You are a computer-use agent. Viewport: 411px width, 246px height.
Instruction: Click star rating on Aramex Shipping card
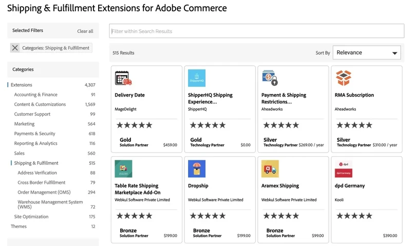click(x=281, y=216)
